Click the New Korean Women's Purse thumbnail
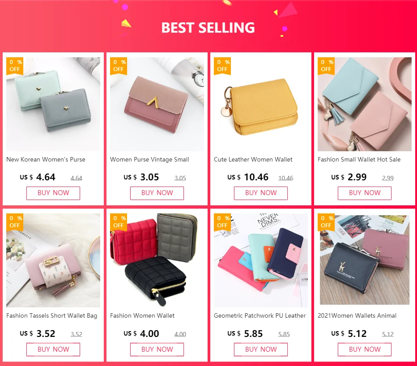This screenshot has height=366, width=417. [x=53, y=104]
